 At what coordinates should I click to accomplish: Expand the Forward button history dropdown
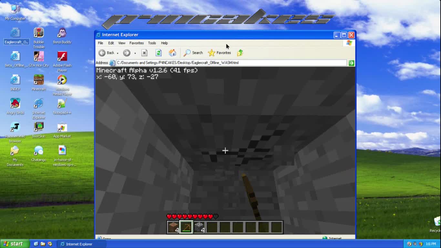135,53
